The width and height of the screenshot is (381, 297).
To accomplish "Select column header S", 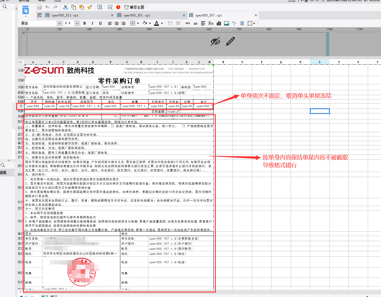I will 320,62.
